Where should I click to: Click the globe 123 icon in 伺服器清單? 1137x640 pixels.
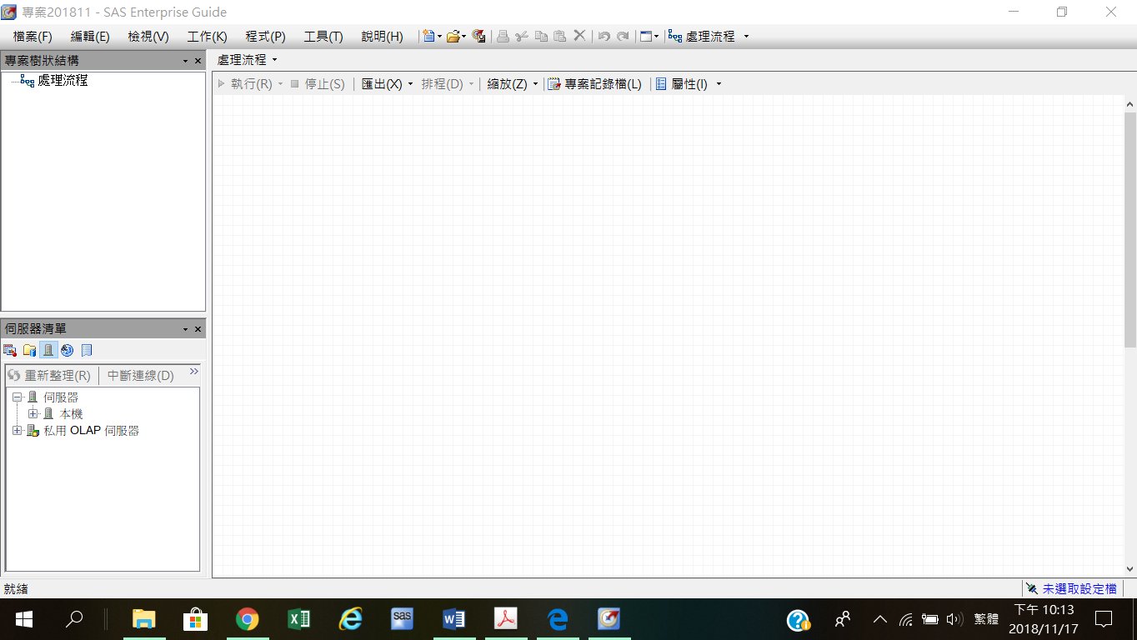click(x=68, y=351)
